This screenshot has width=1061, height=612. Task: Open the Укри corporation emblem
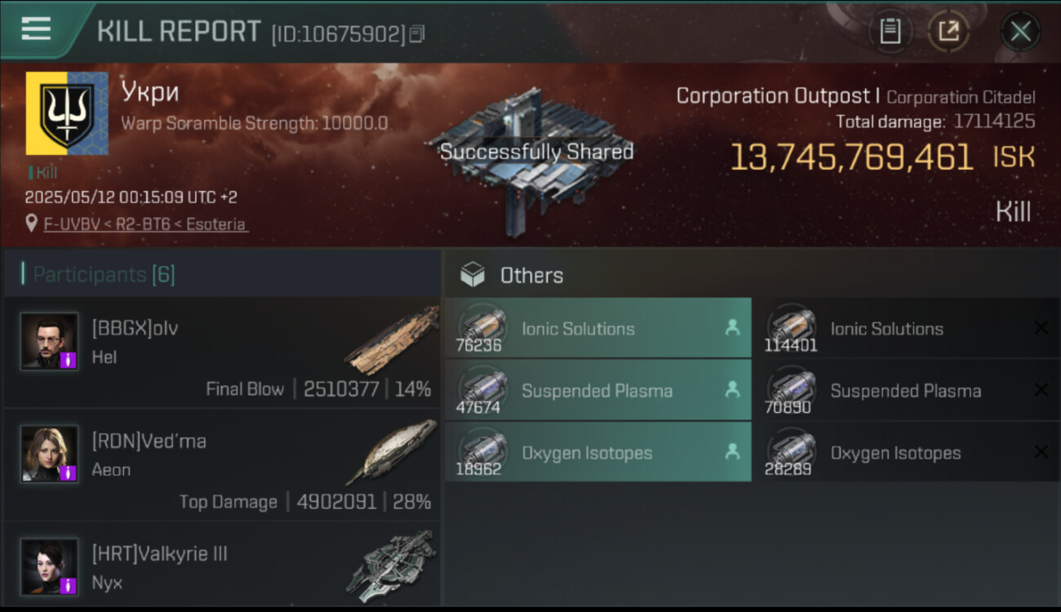[67, 113]
